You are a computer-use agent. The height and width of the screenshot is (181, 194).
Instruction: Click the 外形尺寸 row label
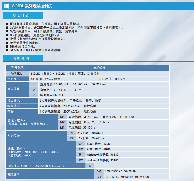(14, 79)
